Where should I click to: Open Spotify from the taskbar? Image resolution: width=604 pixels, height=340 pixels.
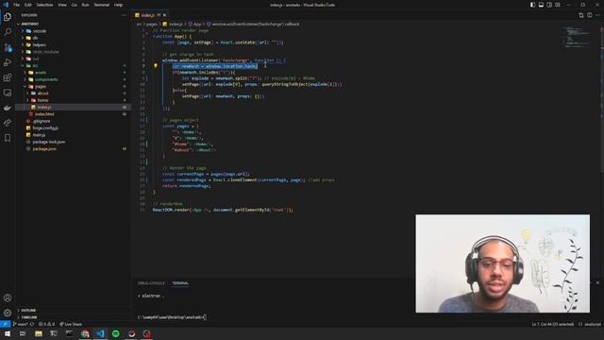click(116, 333)
